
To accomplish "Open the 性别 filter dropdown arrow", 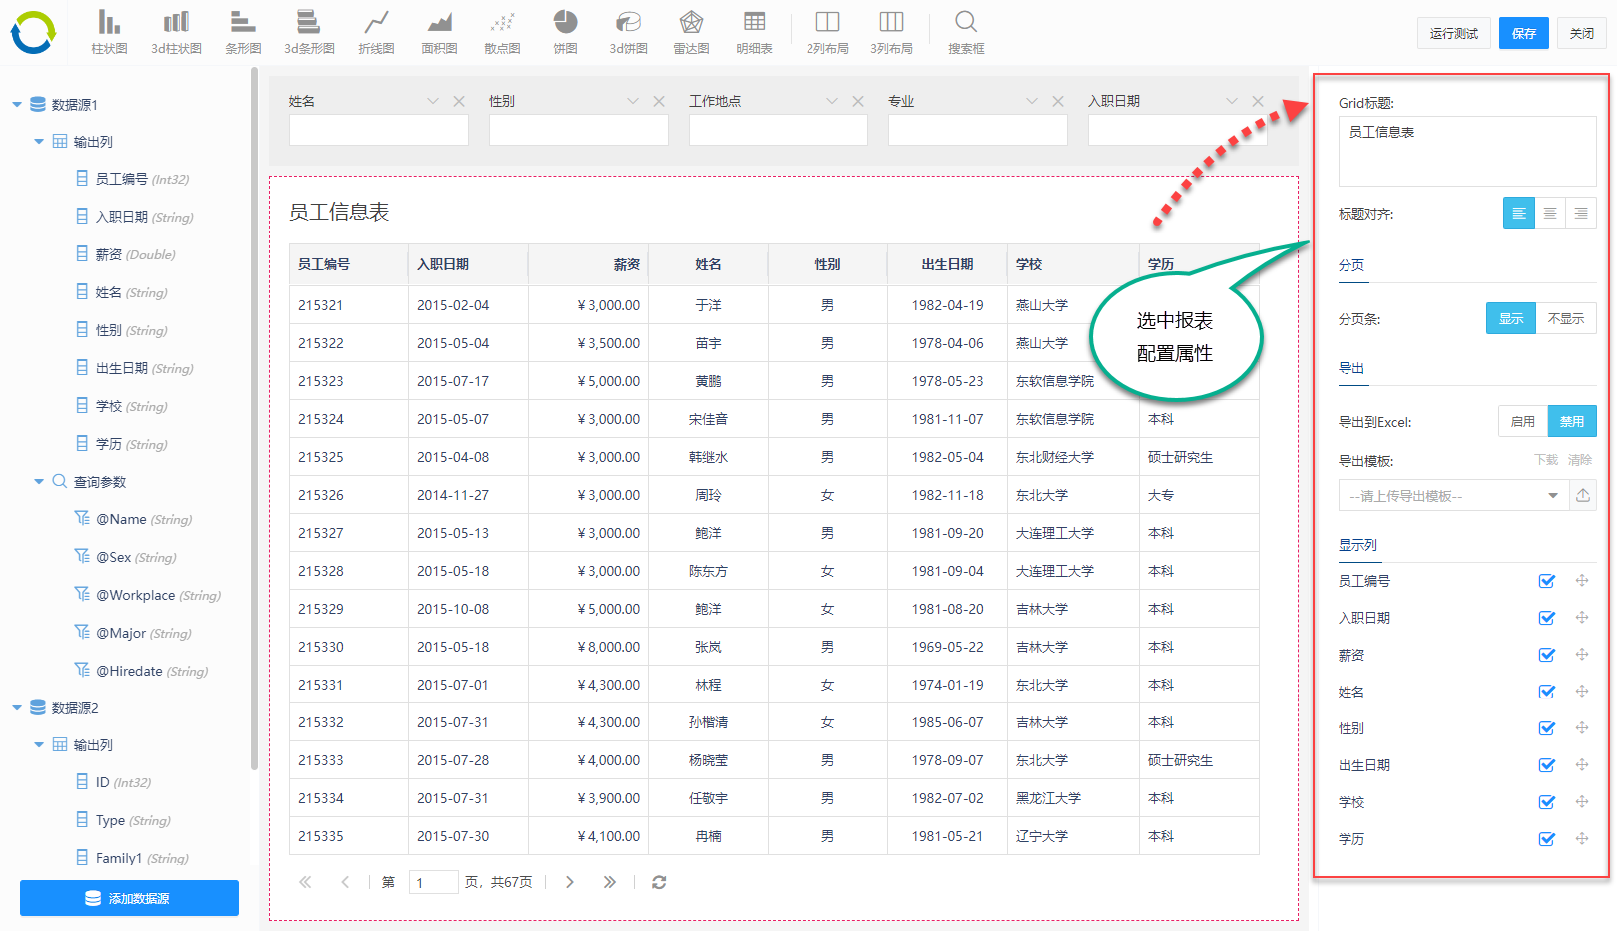I will (633, 101).
